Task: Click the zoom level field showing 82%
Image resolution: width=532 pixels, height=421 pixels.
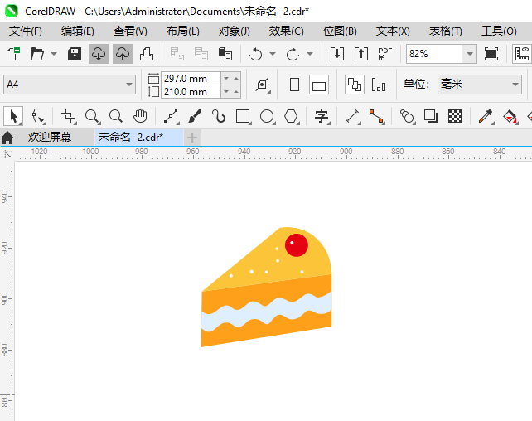Action: pos(434,54)
